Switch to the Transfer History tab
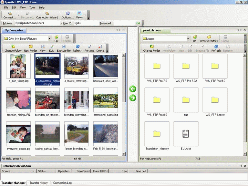The height and width of the screenshot is (186, 248). 39,183
